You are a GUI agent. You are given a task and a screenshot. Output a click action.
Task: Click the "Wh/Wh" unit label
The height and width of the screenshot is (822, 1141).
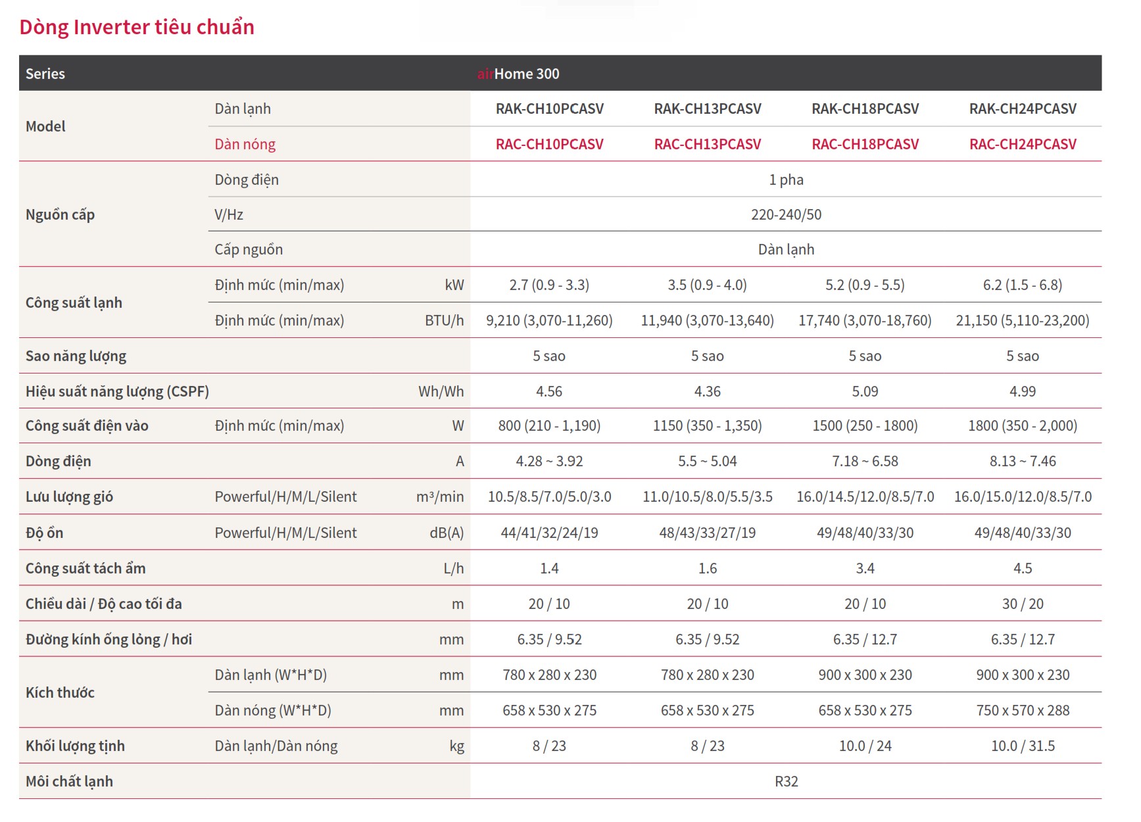tap(441, 391)
